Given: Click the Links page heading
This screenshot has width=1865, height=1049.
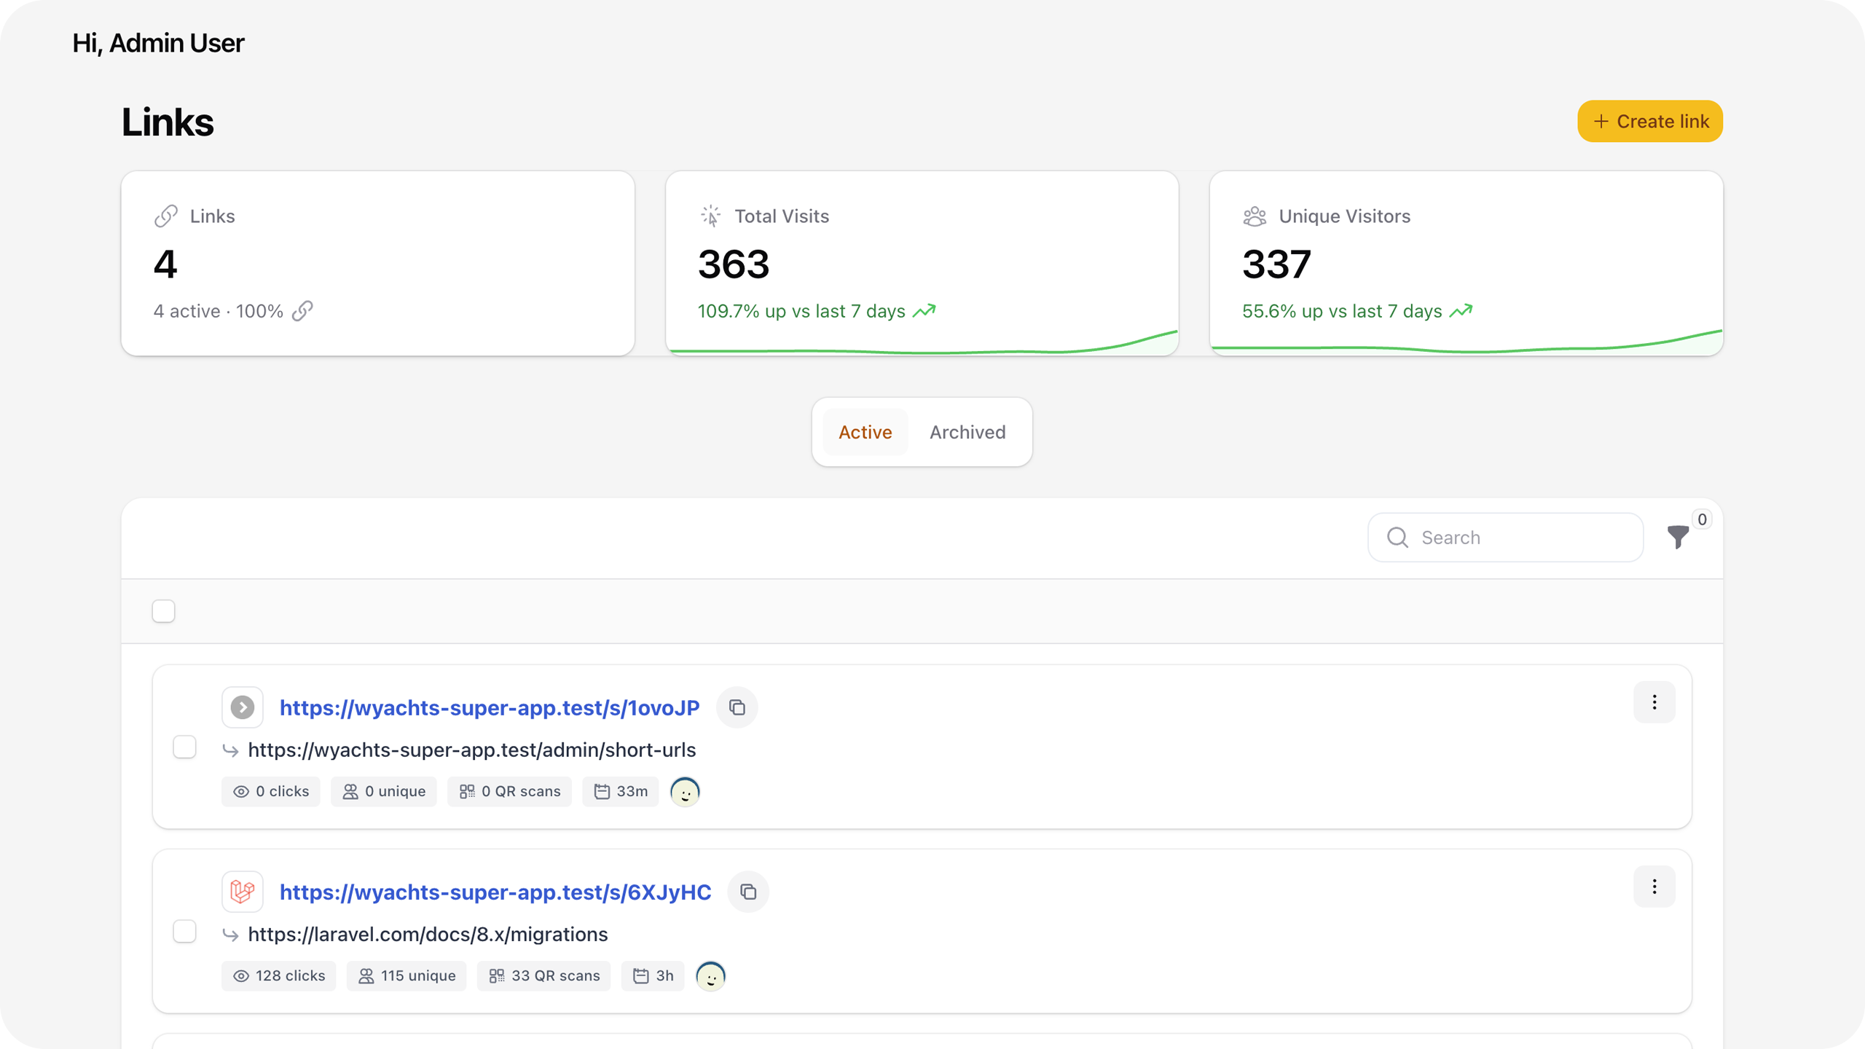Looking at the screenshot, I should click(x=168, y=122).
